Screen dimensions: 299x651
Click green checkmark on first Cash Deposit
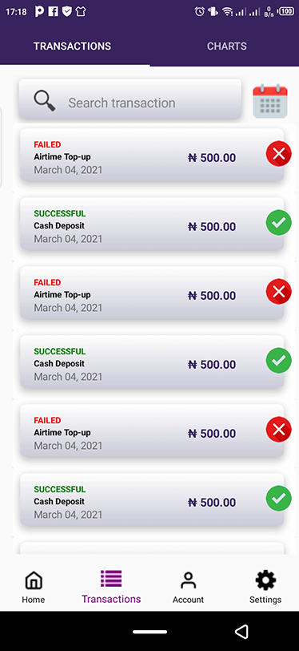[x=279, y=223]
